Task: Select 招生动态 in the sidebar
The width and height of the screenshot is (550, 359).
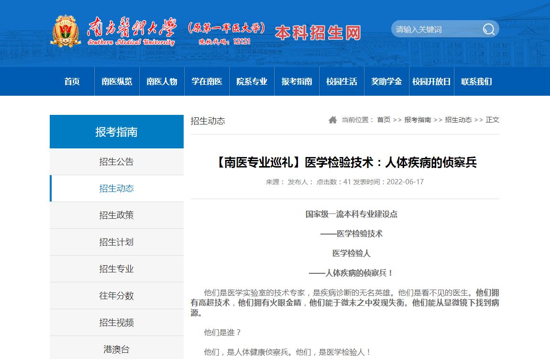Action: (117, 189)
